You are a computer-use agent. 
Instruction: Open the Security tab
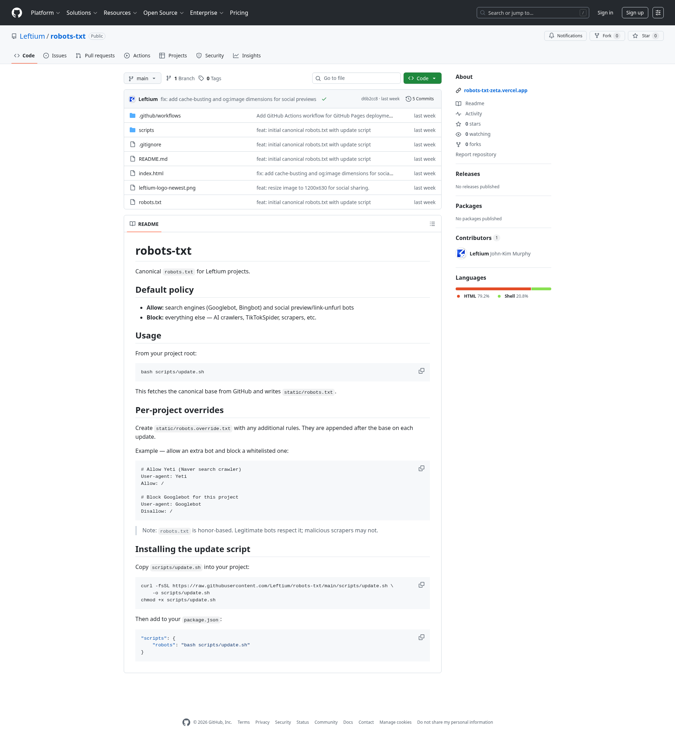click(x=210, y=56)
